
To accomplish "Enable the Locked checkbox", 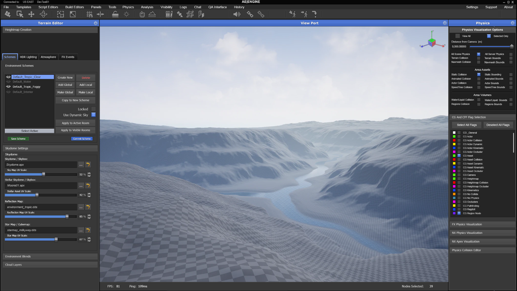I will point(93,109).
